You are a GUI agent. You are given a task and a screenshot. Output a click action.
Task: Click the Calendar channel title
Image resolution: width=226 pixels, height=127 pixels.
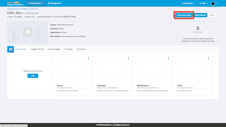click(101, 85)
